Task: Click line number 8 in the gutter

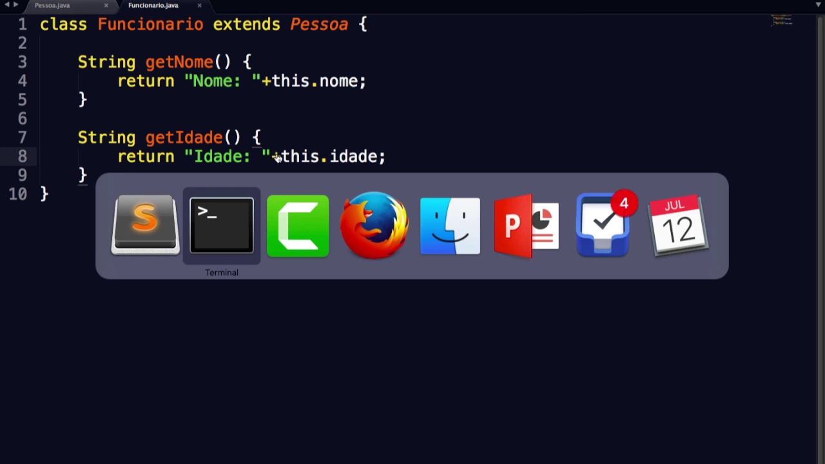Action: (x=23, y=157)
